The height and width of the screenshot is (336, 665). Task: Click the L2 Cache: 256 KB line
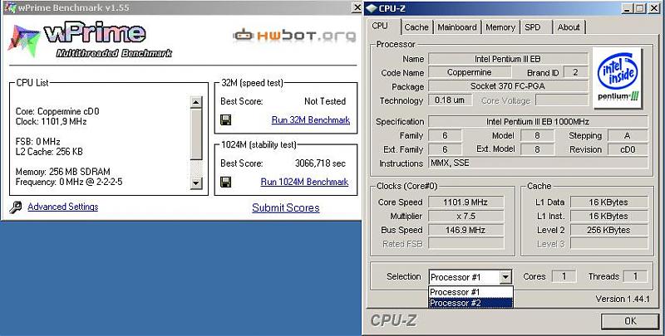(x=49, y=152)
